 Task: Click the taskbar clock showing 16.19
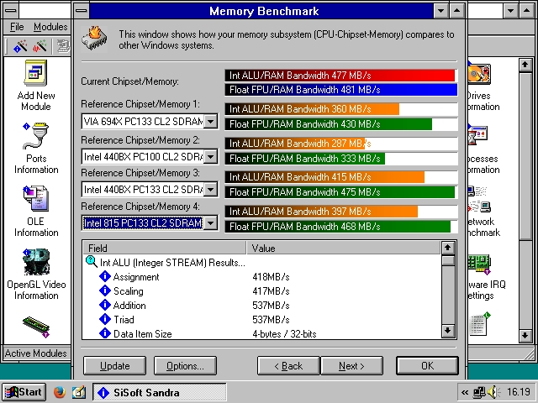(519, 392)
